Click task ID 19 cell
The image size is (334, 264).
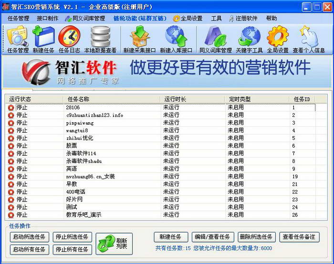[295, 177]
